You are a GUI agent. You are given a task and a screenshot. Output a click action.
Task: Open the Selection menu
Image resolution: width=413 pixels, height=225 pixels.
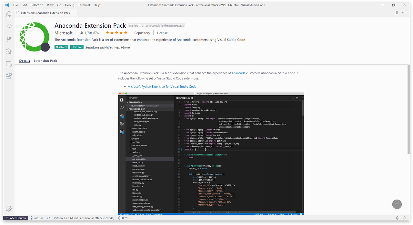click(x=37, y=5)
